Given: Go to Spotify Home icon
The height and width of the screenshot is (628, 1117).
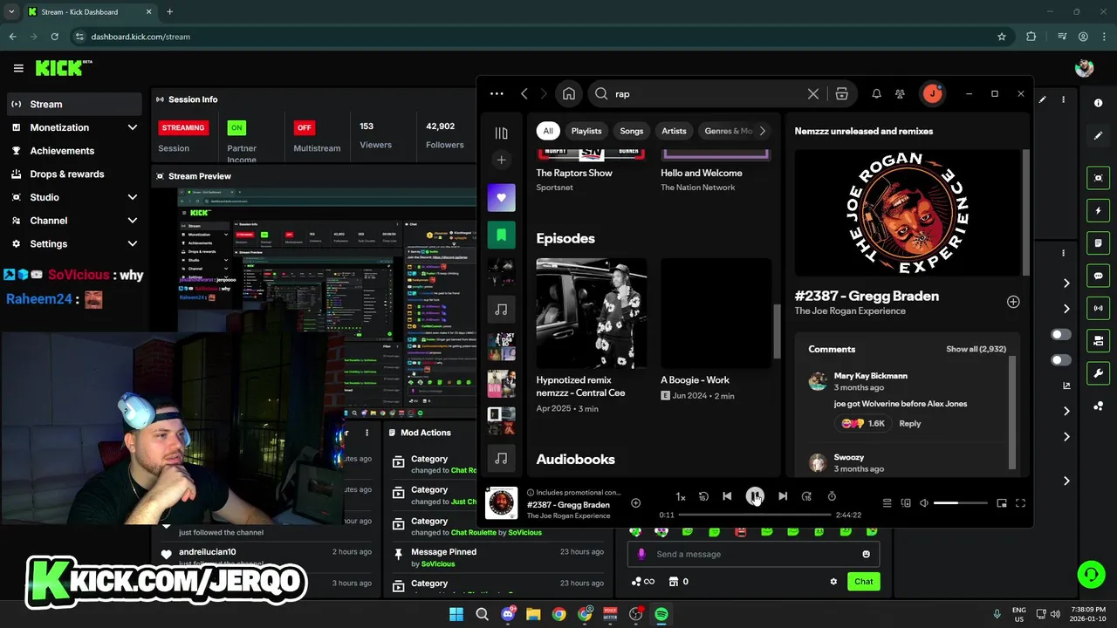Looking at the screenshot, I should (x=569, y=93).
